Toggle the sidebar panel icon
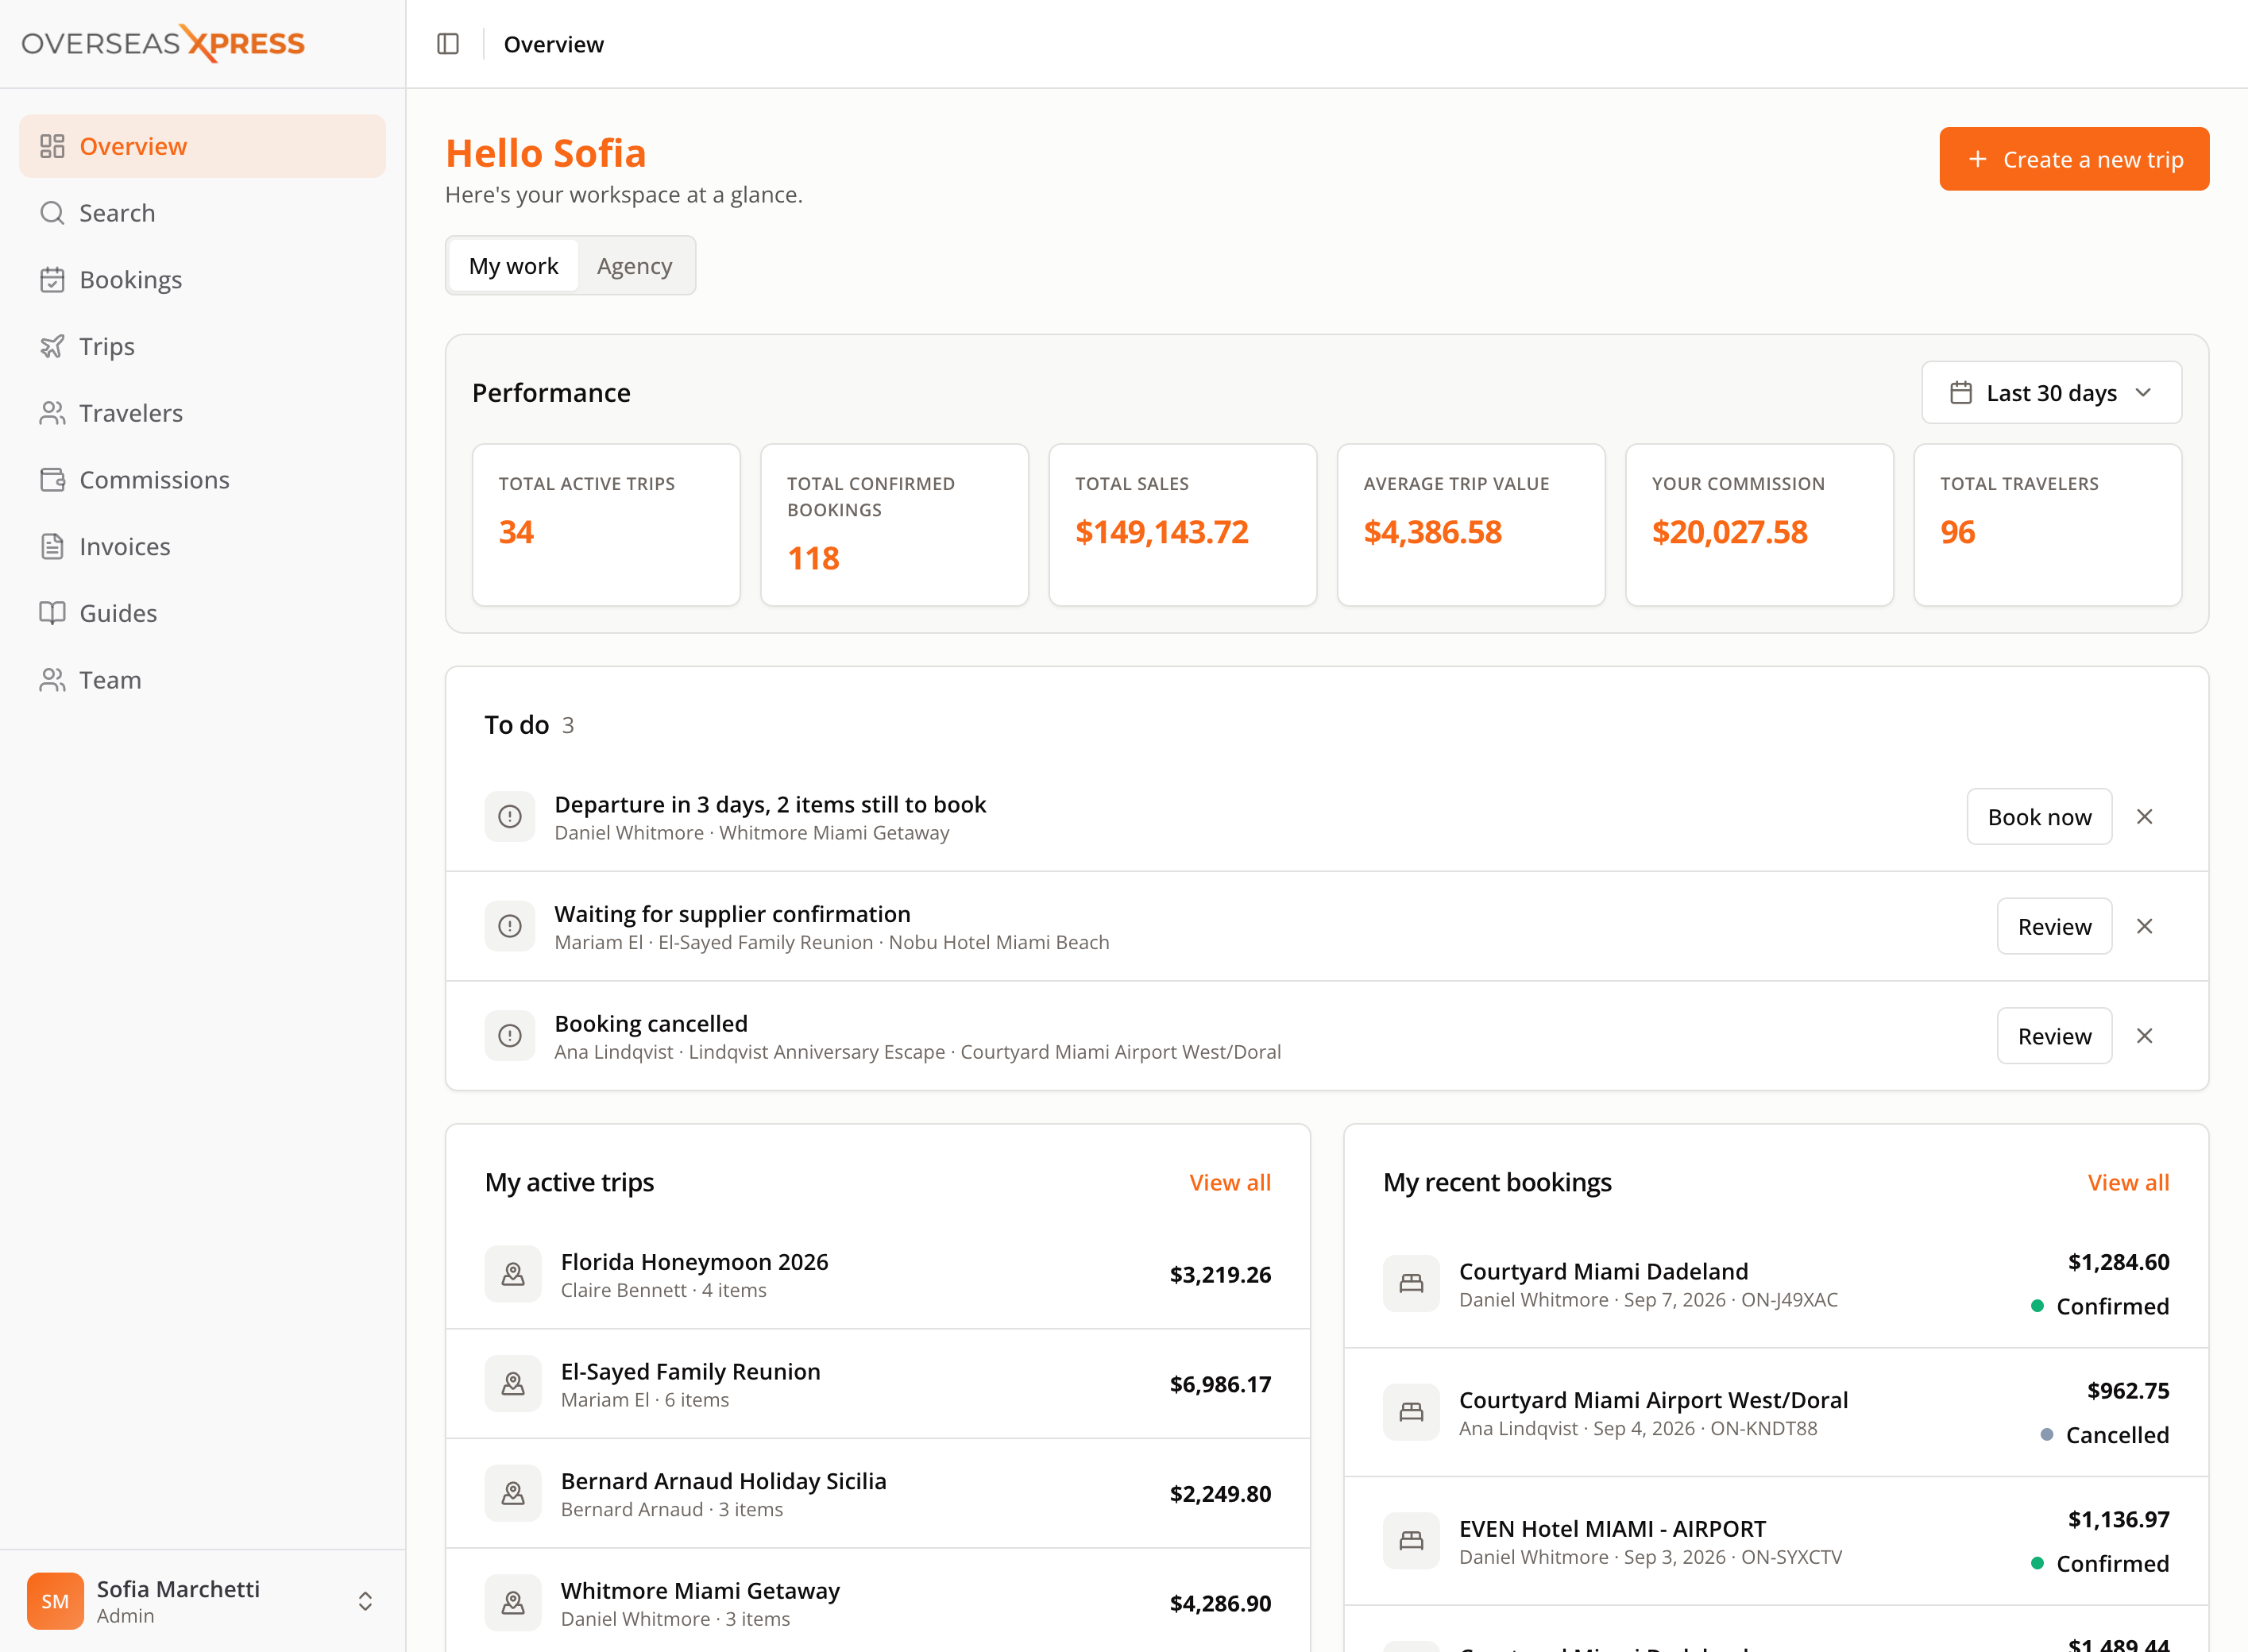This screenshot has height=1652, width=2248. (x=448, y=44)
